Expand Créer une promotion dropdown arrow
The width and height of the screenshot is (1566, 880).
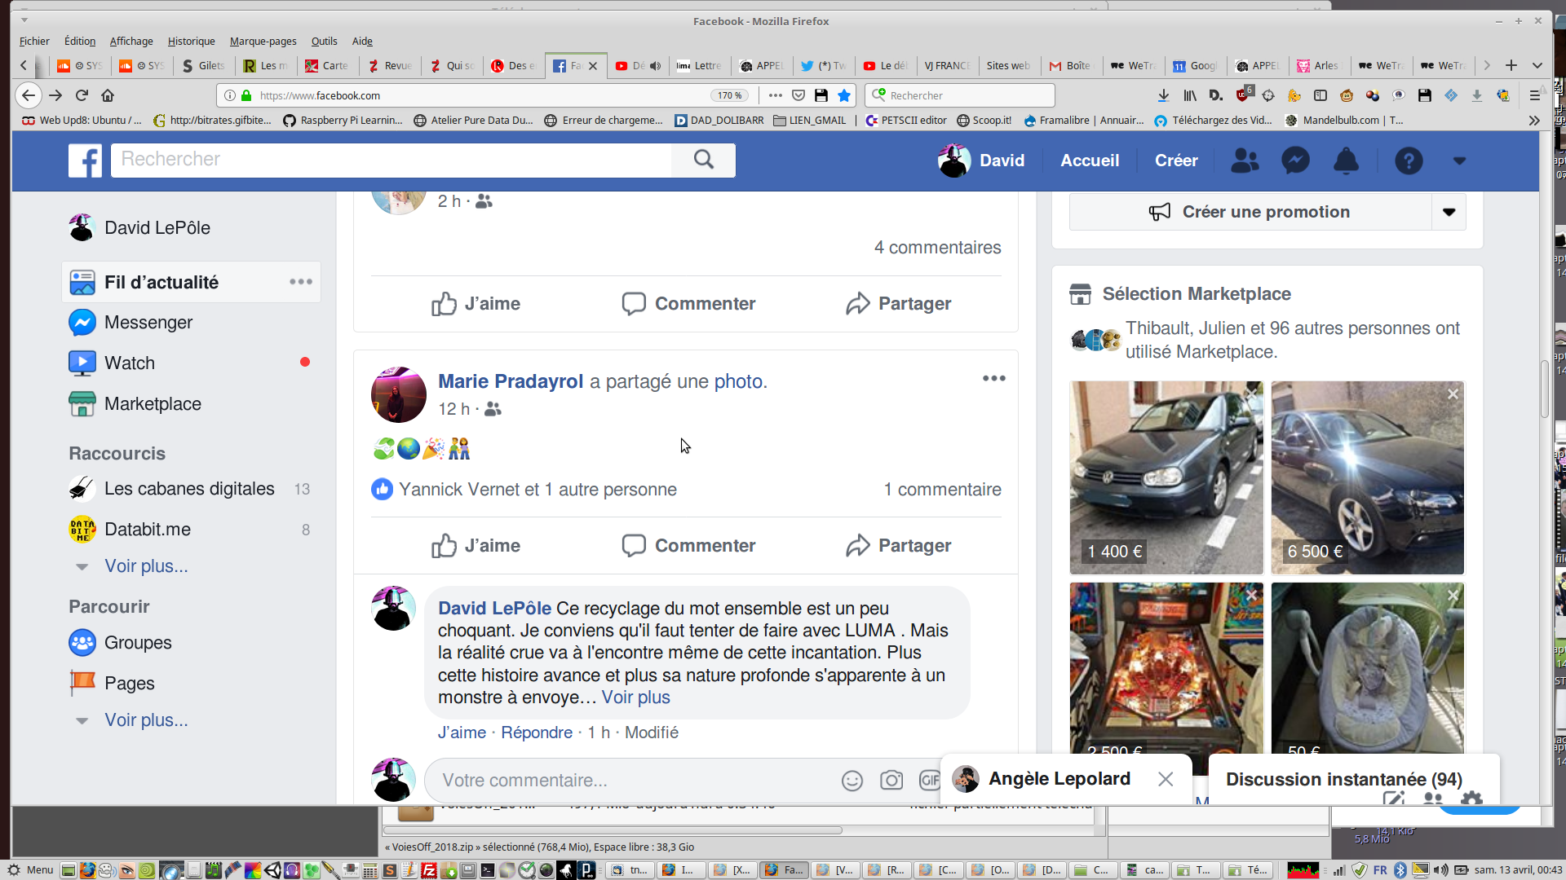pos(1449,212)
